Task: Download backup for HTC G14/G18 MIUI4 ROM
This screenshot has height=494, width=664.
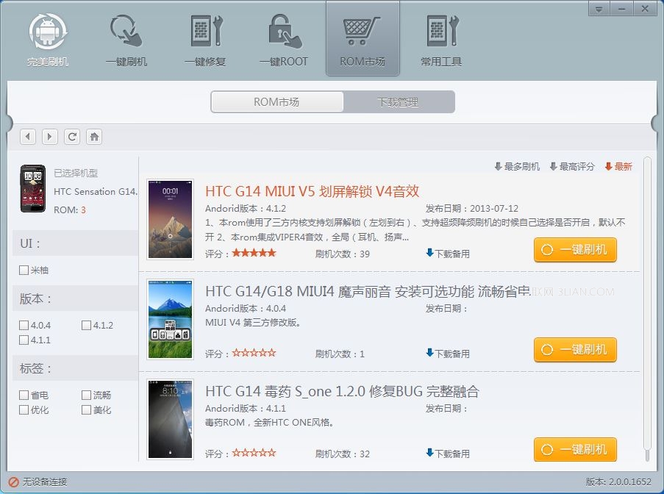Action: [x=448, y=354]
